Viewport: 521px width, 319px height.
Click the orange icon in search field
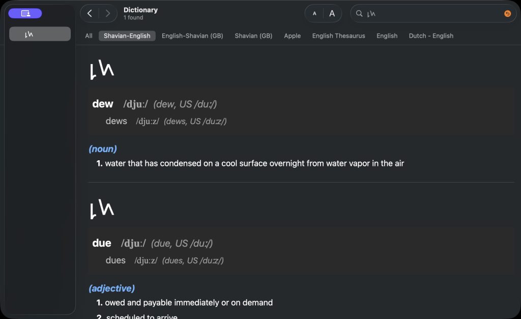click(507, 14)
